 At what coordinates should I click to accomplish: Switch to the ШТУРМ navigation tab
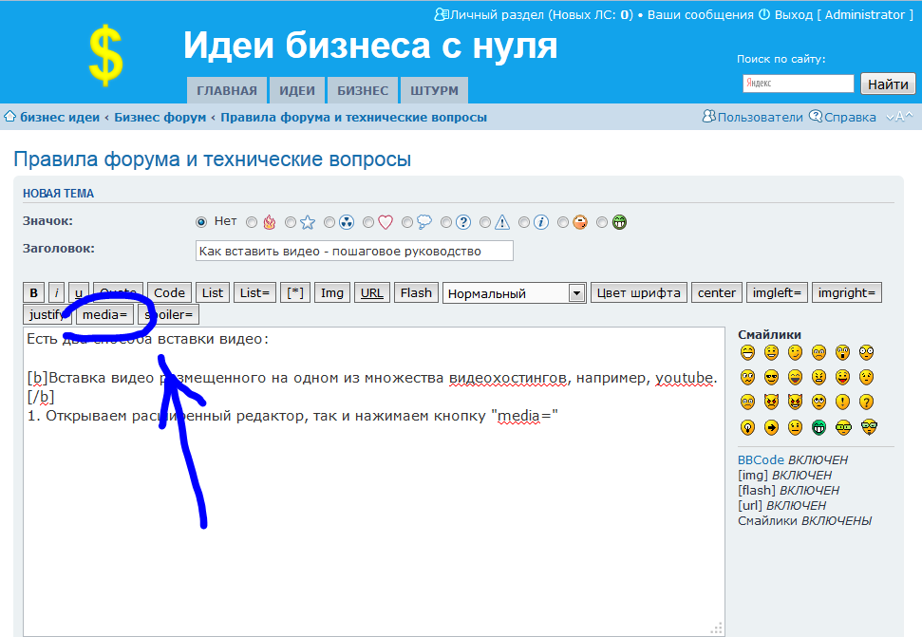point(434,91)
